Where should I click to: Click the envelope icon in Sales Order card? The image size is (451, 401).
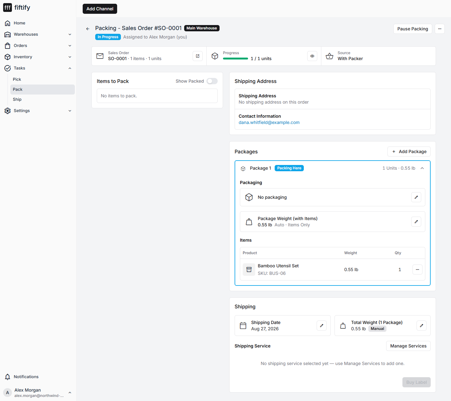[x=100, y=56]
